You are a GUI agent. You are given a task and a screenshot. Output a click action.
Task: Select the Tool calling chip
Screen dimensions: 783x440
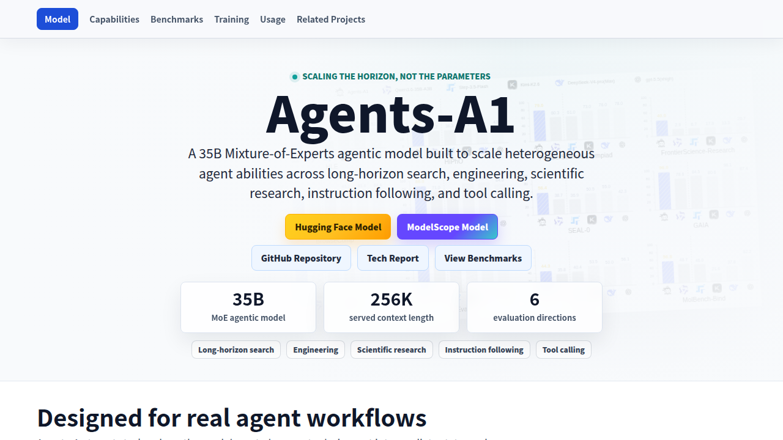[563, 350]
